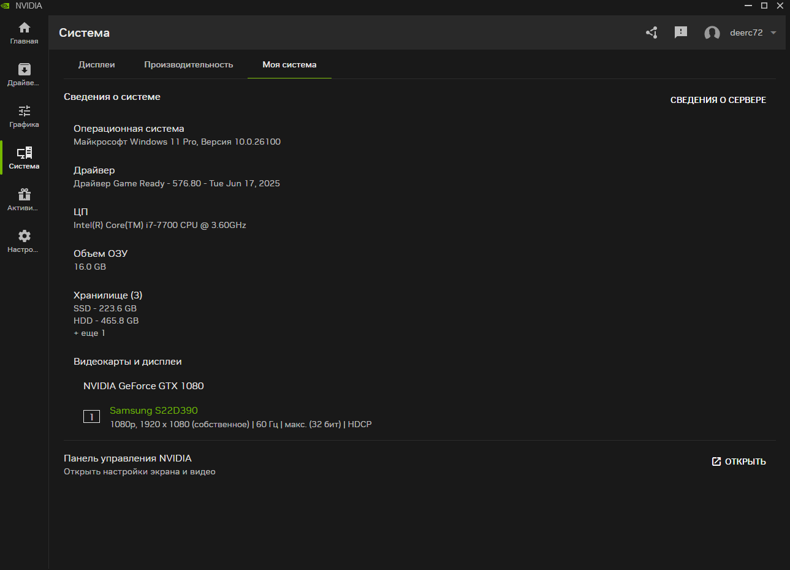790x570 pixels.
Task: Click the Intel Core i7-7700 CPU text
Action: 160,225
